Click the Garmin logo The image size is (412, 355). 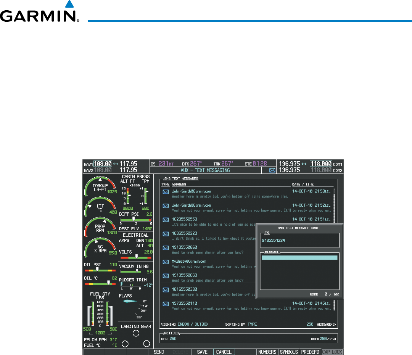39,11
